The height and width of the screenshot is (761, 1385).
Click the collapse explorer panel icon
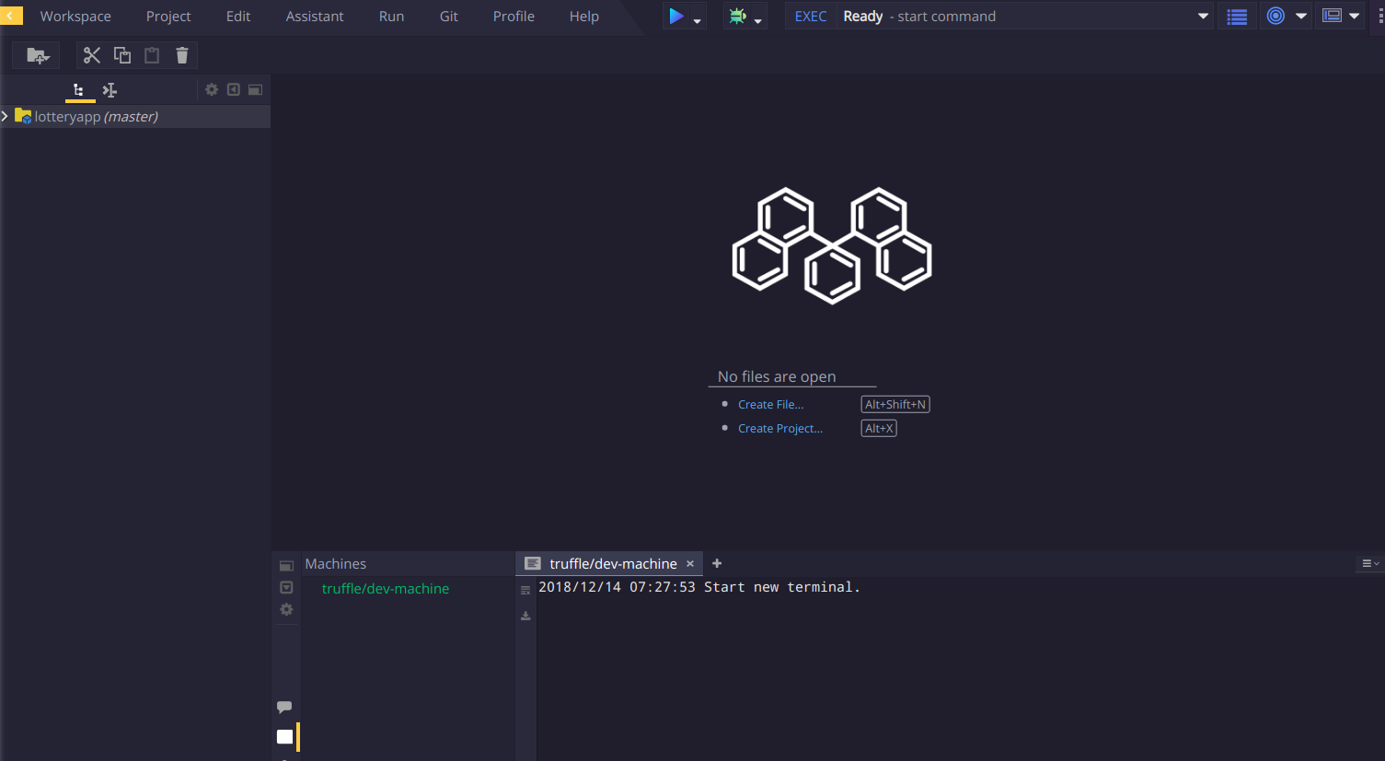pyautogui.click(x=234, y=89)
